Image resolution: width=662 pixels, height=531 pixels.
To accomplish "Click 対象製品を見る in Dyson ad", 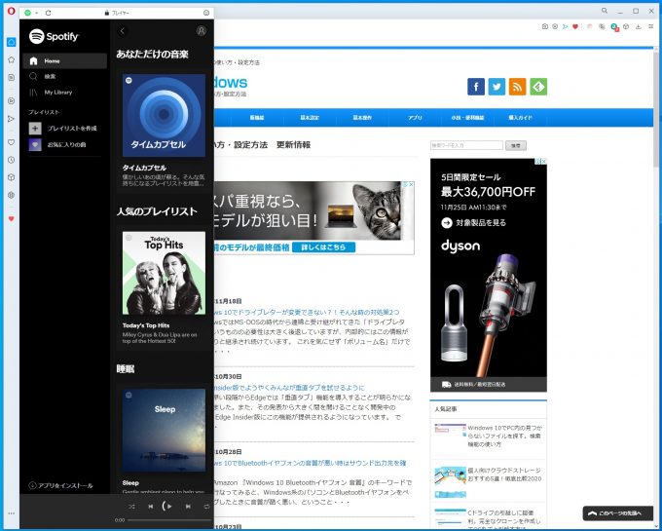I will [x=474, y=222].
